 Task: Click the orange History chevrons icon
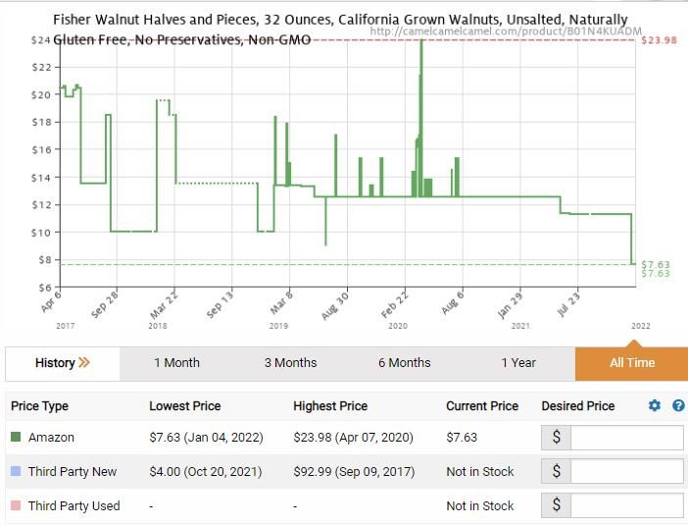pyautogui.click(x=84, y=362)
